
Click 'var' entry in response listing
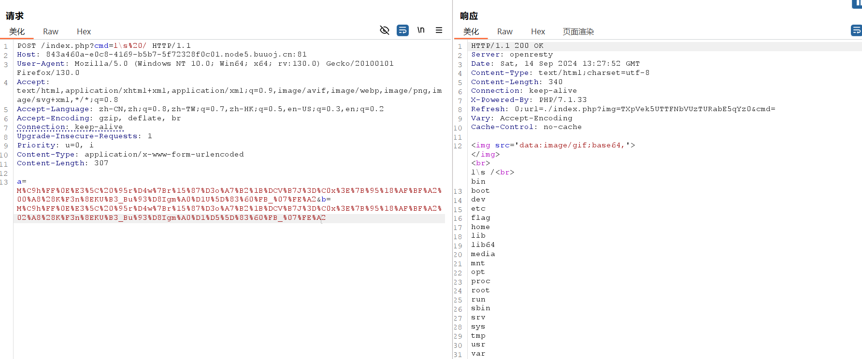478,354
